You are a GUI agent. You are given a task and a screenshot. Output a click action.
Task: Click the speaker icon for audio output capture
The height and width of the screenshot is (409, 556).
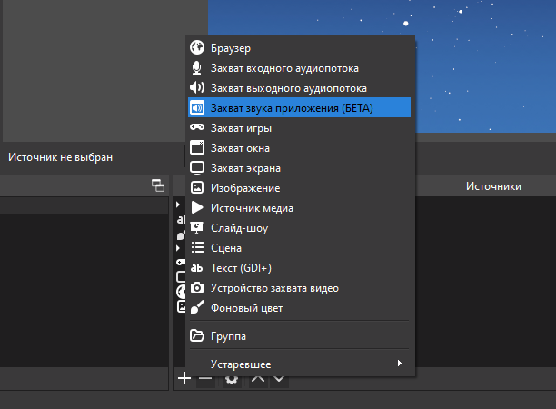click(x=197, y=87)
